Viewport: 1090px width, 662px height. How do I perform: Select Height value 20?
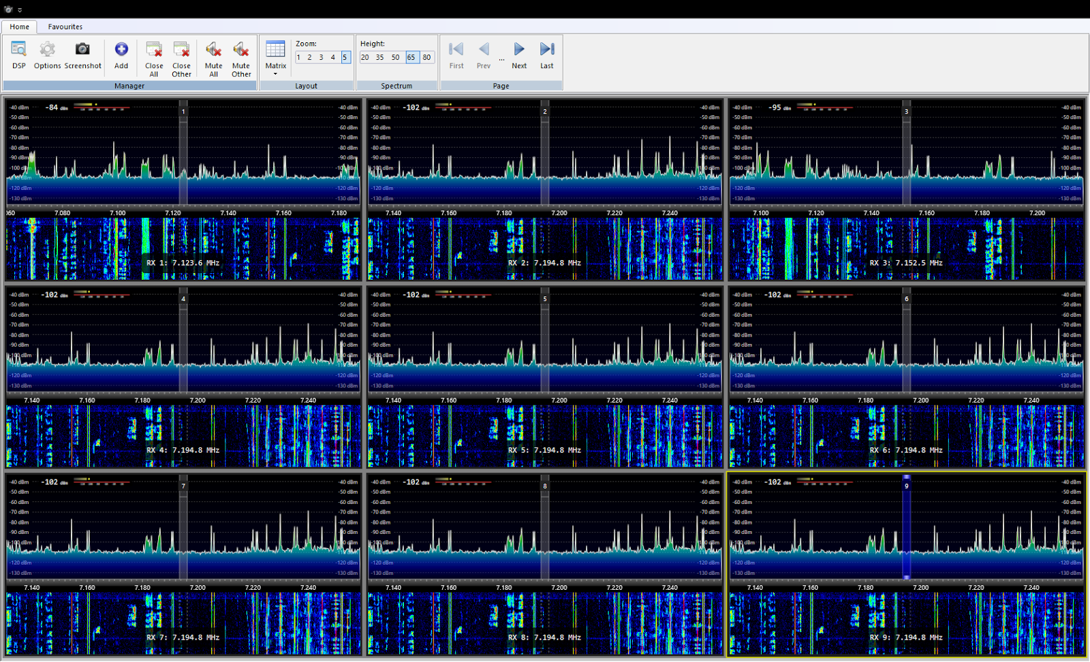pos(365,57)
